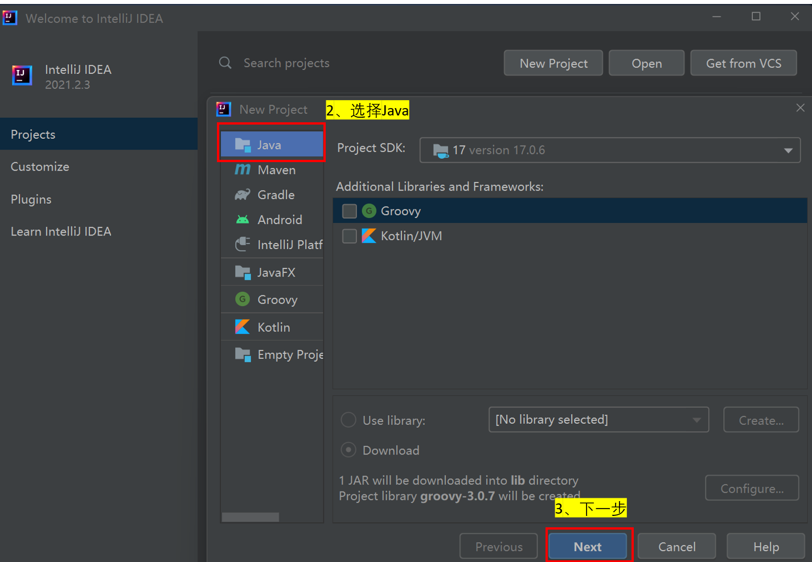
Task: Select Gradle project type
Action: (x=272, y=195)
